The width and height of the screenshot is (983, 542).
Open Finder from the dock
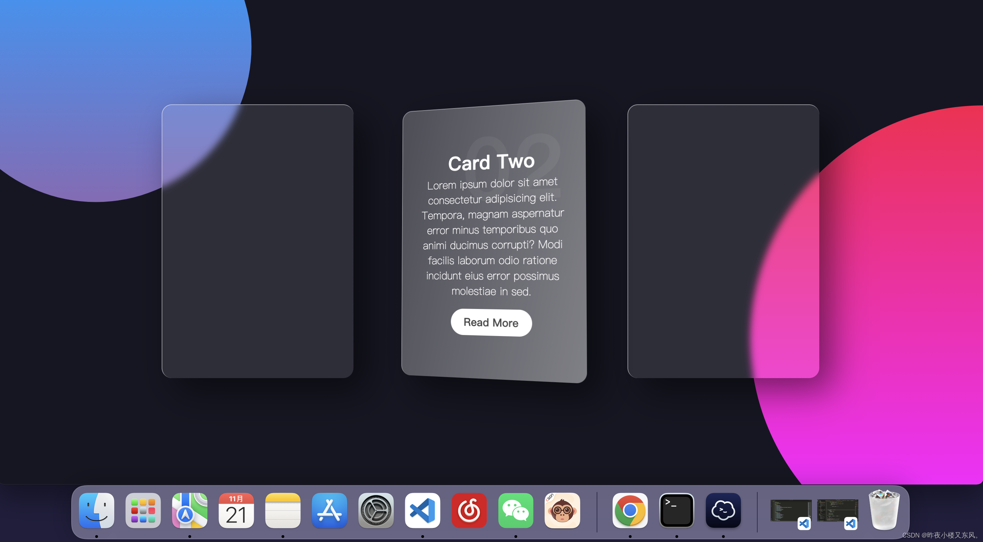(x=96, y=511)
